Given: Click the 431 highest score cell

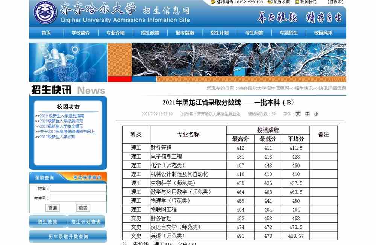Looking at the screenshot, I should coord(240,157).
